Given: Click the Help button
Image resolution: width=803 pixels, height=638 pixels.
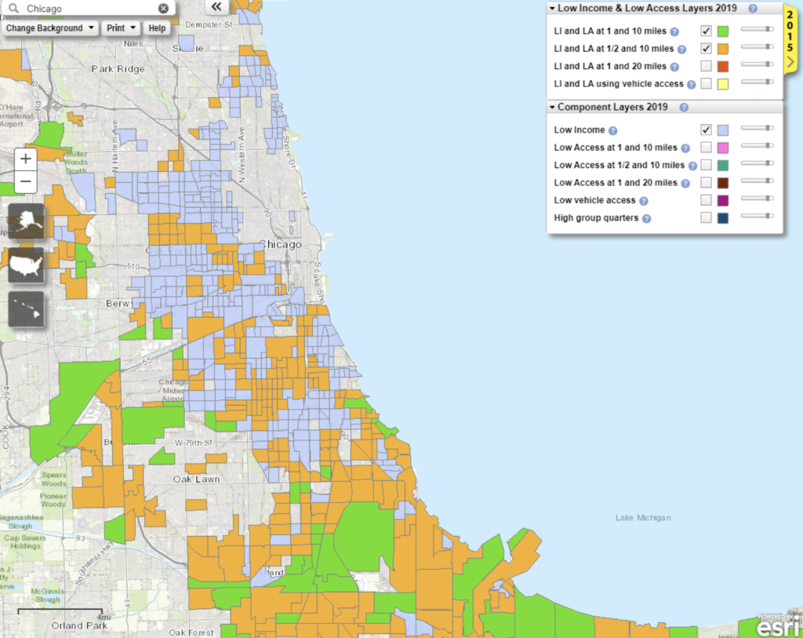Looking at the screenshot, I should [158, 28].
